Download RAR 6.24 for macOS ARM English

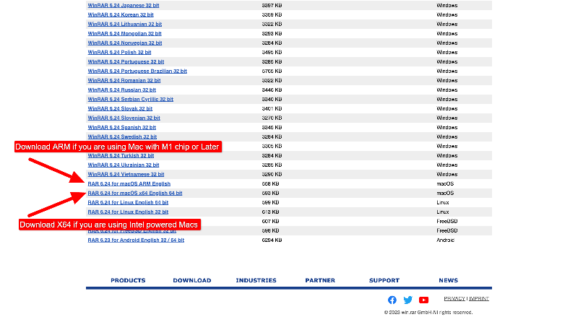pos(129,183)
